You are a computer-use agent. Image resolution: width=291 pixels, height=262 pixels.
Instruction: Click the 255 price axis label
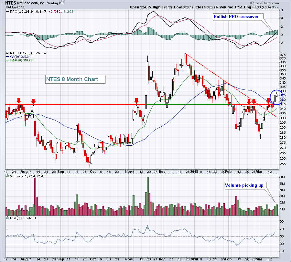click(283, 164)
